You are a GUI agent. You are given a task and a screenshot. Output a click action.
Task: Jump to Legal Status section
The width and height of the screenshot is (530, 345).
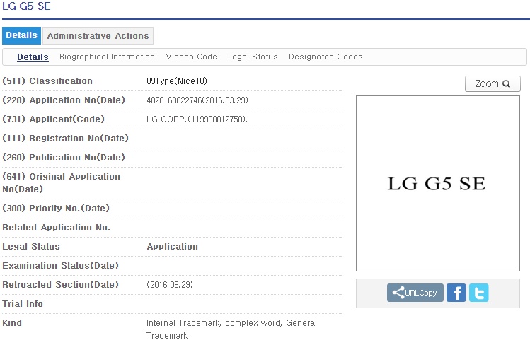point(253,57)
